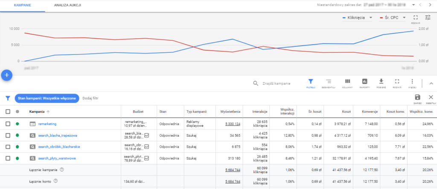Open the Kliknięcia metric dropdown
437x189 pixels.
pyautogui.click(x=358, y=18)
